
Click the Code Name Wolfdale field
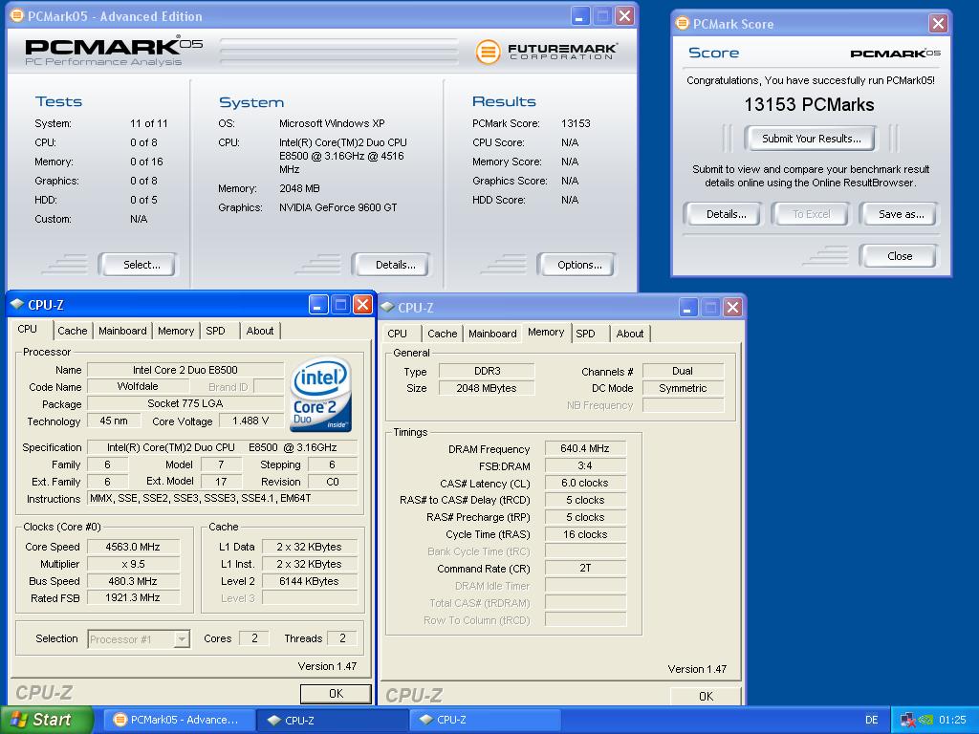click(x=138, y=386)
